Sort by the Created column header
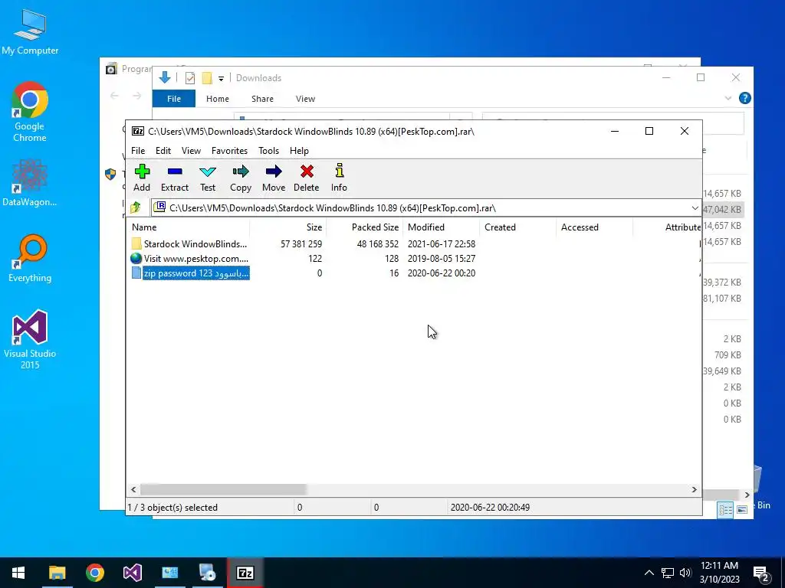785x588 pixels. 517,227
